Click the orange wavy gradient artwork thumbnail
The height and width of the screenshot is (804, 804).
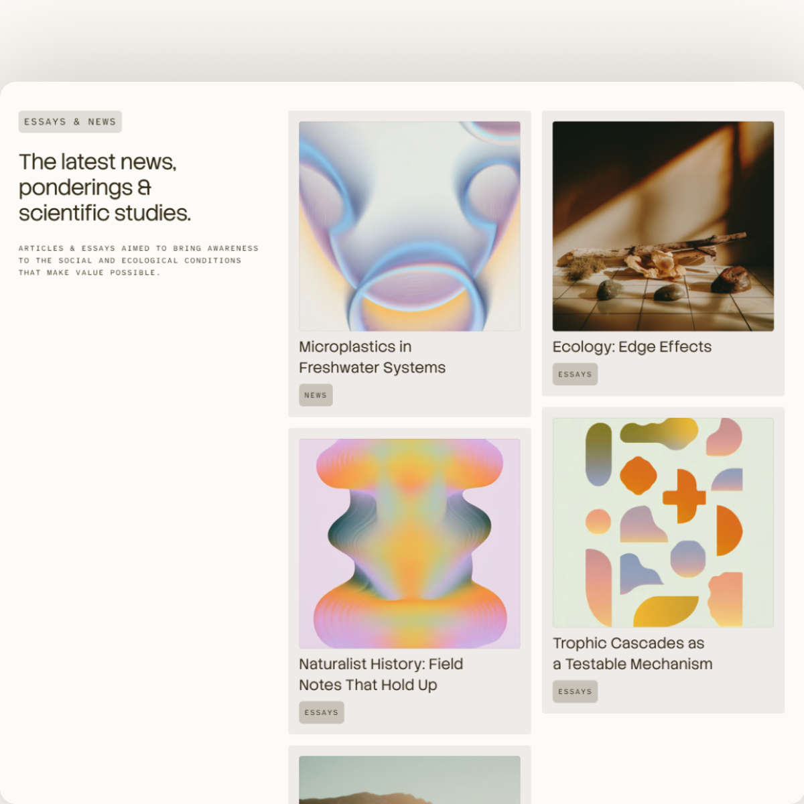pyautogui.click(x=409, y=543)
